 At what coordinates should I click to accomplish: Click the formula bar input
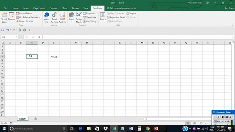pos(137,37)
